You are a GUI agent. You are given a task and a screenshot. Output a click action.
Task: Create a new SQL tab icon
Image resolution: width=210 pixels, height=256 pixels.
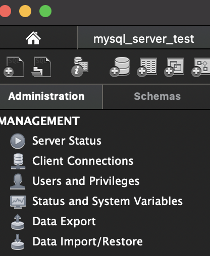point(14,67)
